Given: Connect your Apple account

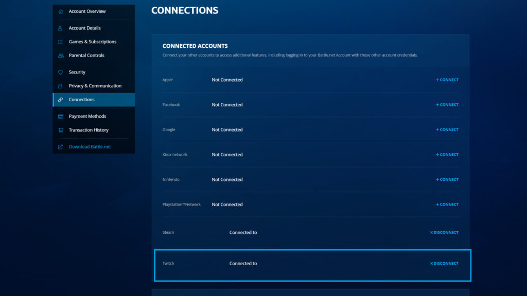Looking at the screenshot, I should tap(447, 80).
